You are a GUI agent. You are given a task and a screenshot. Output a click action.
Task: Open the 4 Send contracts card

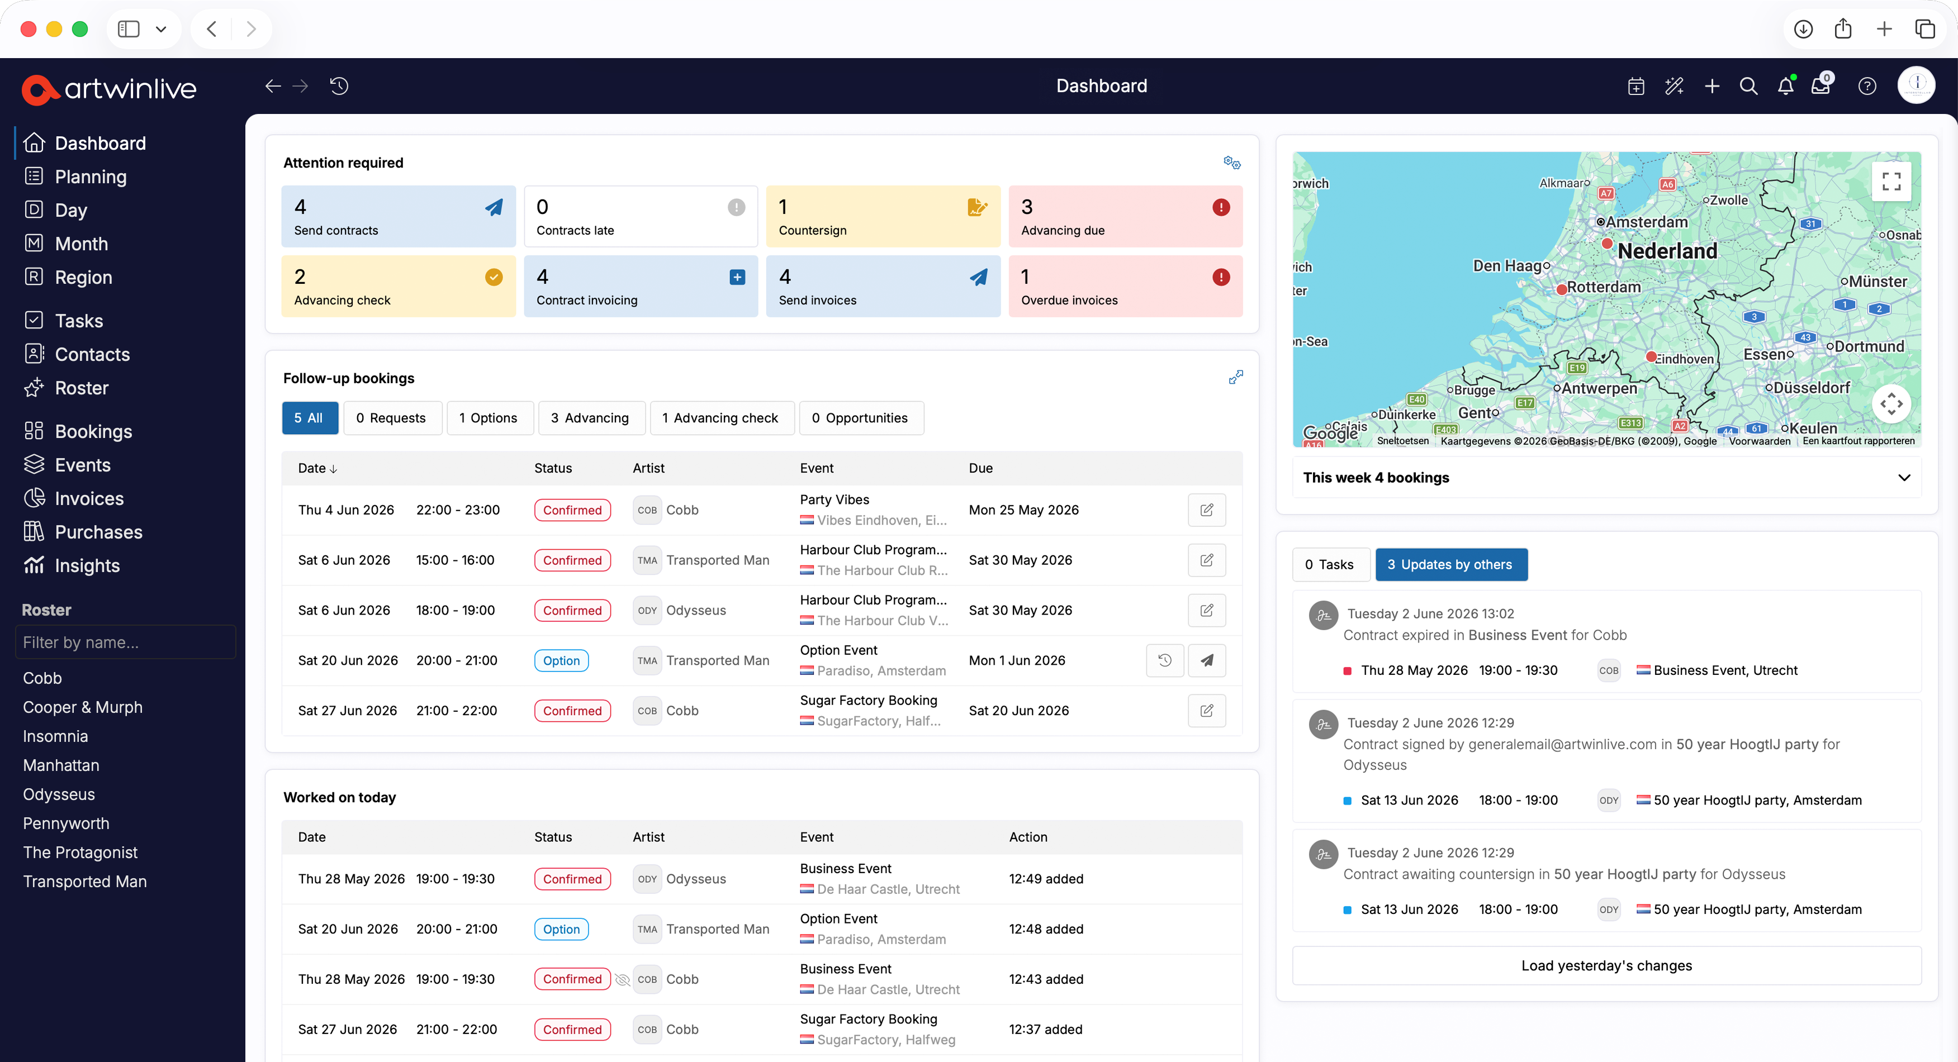(x=399, y=217)
